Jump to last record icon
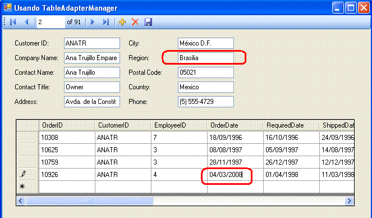This screenshot has height=218, width=372. click(106, 22)
